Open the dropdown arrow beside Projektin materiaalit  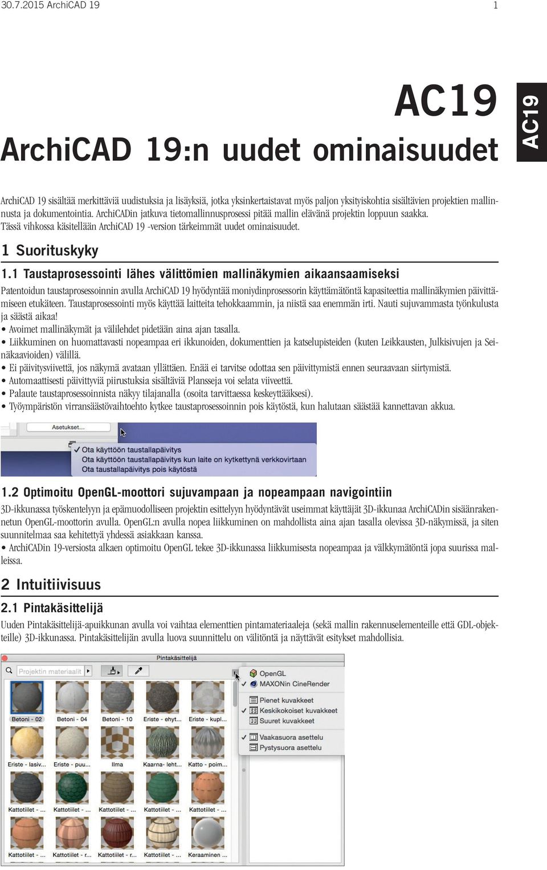coord(88,671)
